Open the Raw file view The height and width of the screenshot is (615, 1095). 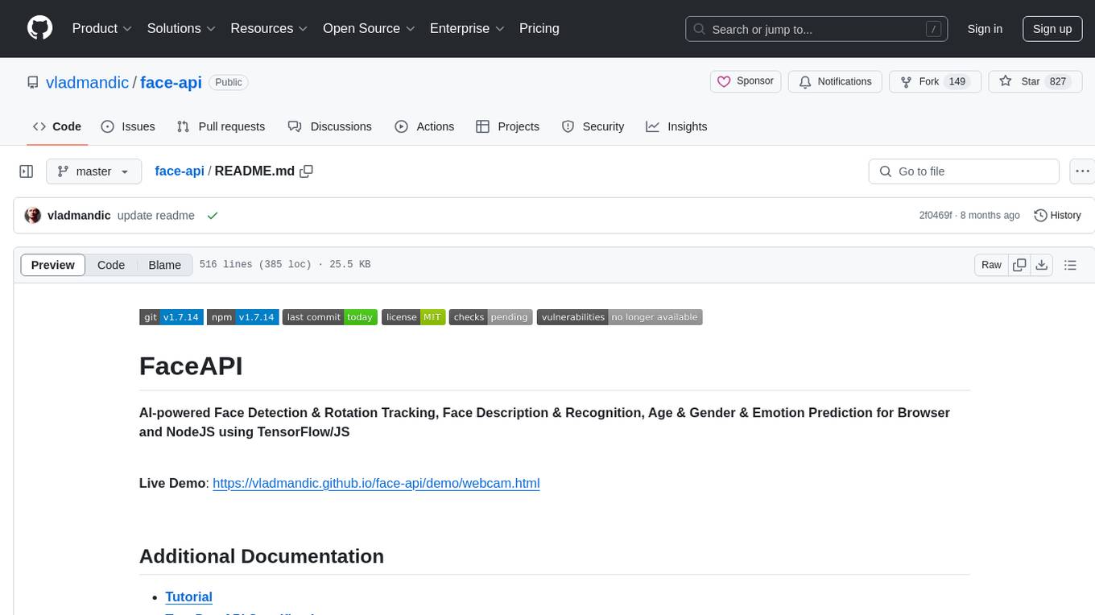[x=991, y=265]
